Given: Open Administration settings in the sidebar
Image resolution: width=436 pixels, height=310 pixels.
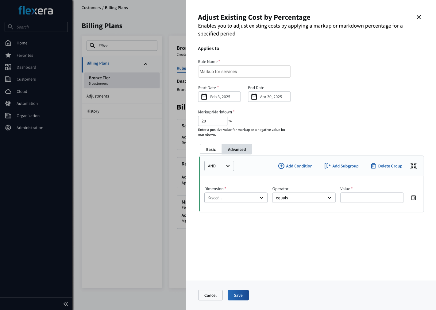Looking at the screenshot, I should (30, 128).
